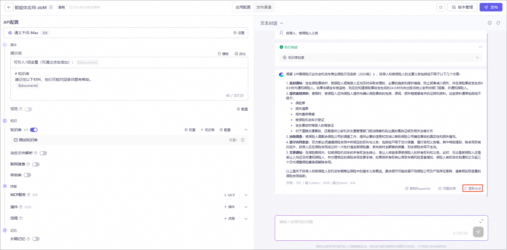Screen dimensions: 507x250
Task: Expand the MCP服务 section chevron
Action: (246, 195)
